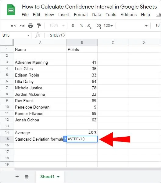The image size is (161, 183).
Task: Click the "Jordon Mckenna" cell
Action: (x=40, y=94)
